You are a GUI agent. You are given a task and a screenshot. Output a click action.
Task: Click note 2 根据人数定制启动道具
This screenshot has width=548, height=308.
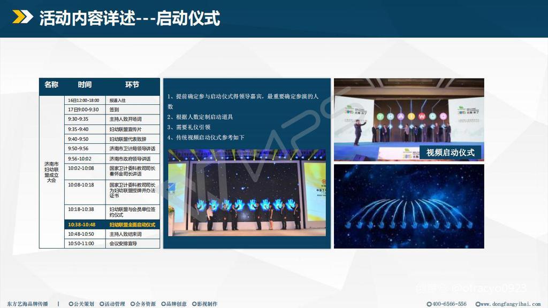pyautogui.click(x=200, y=117)
